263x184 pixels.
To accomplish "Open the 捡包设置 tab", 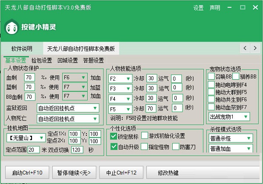I will tap(42, 60).
